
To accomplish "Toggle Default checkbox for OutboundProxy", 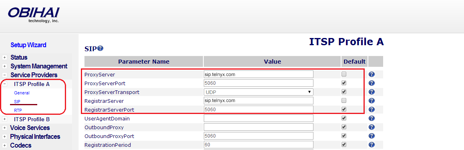I will coord(343,127).
